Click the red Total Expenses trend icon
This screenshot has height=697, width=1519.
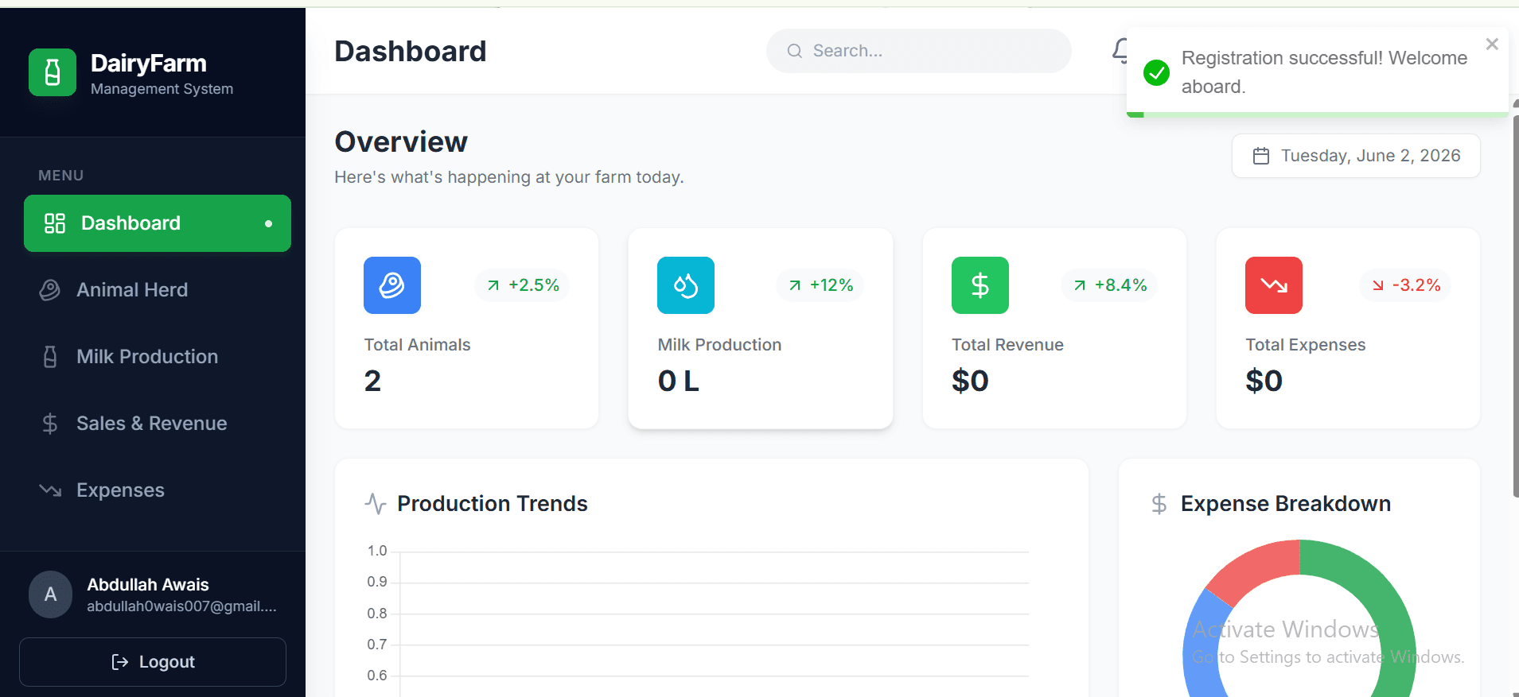tap(1274, 285)
